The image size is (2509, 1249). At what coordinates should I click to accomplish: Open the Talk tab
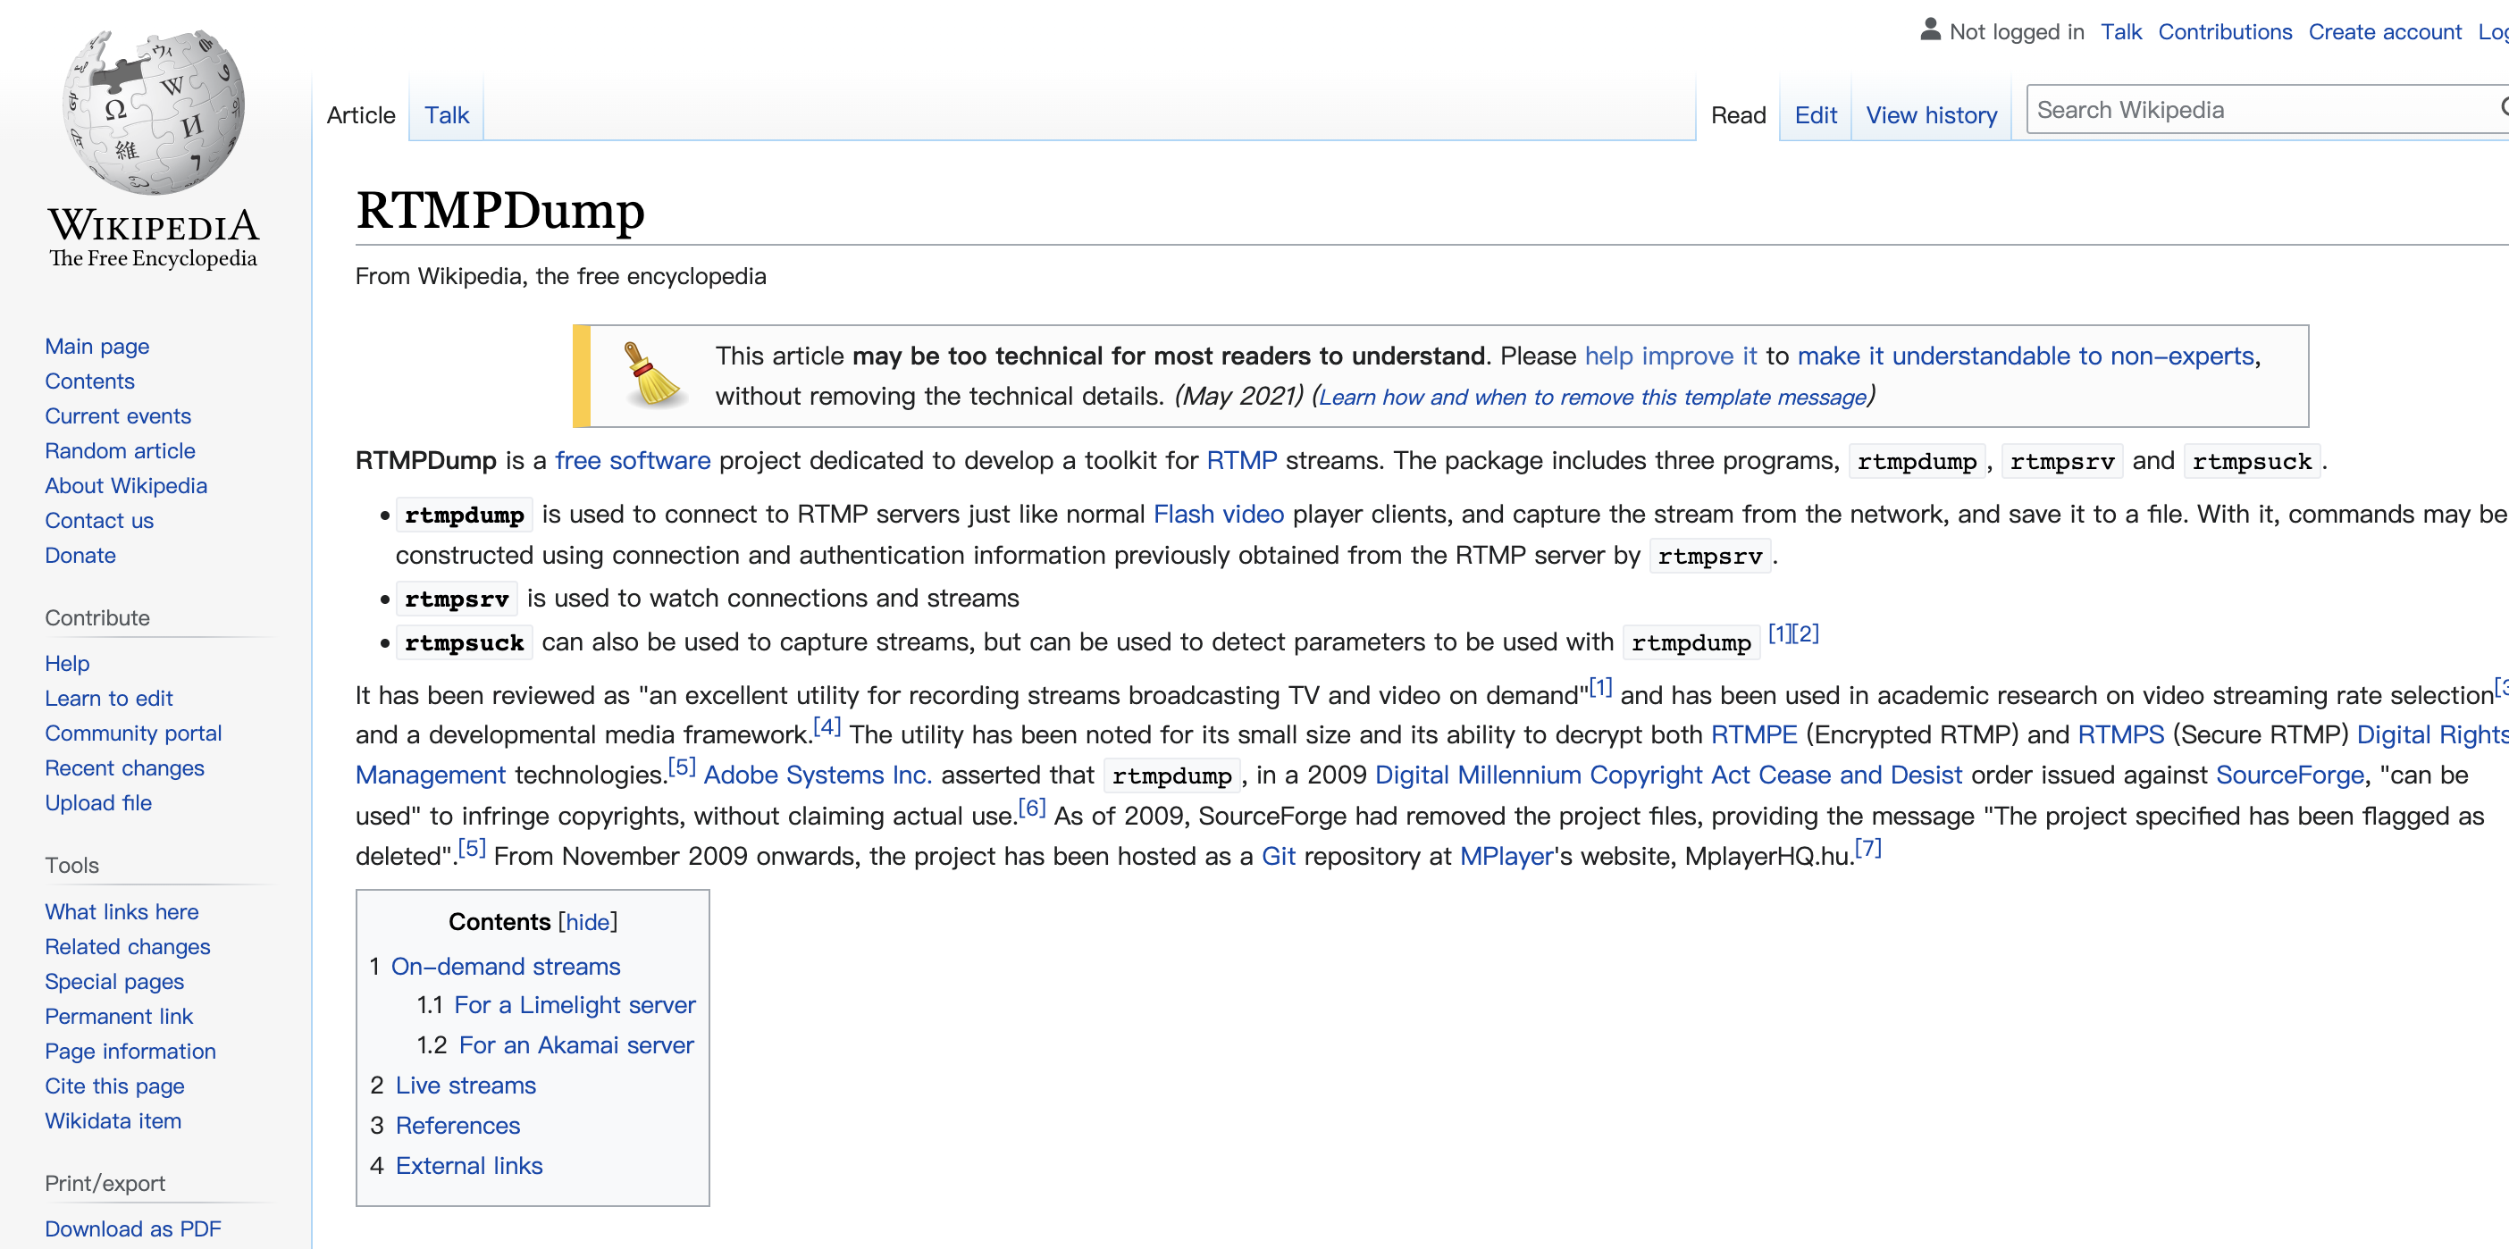pyautogui.click(x=446, y=115)
